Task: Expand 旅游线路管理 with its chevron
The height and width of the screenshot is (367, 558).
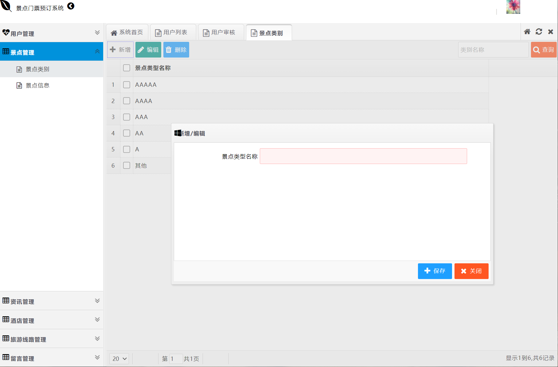Action: click(x=97, y=338)
